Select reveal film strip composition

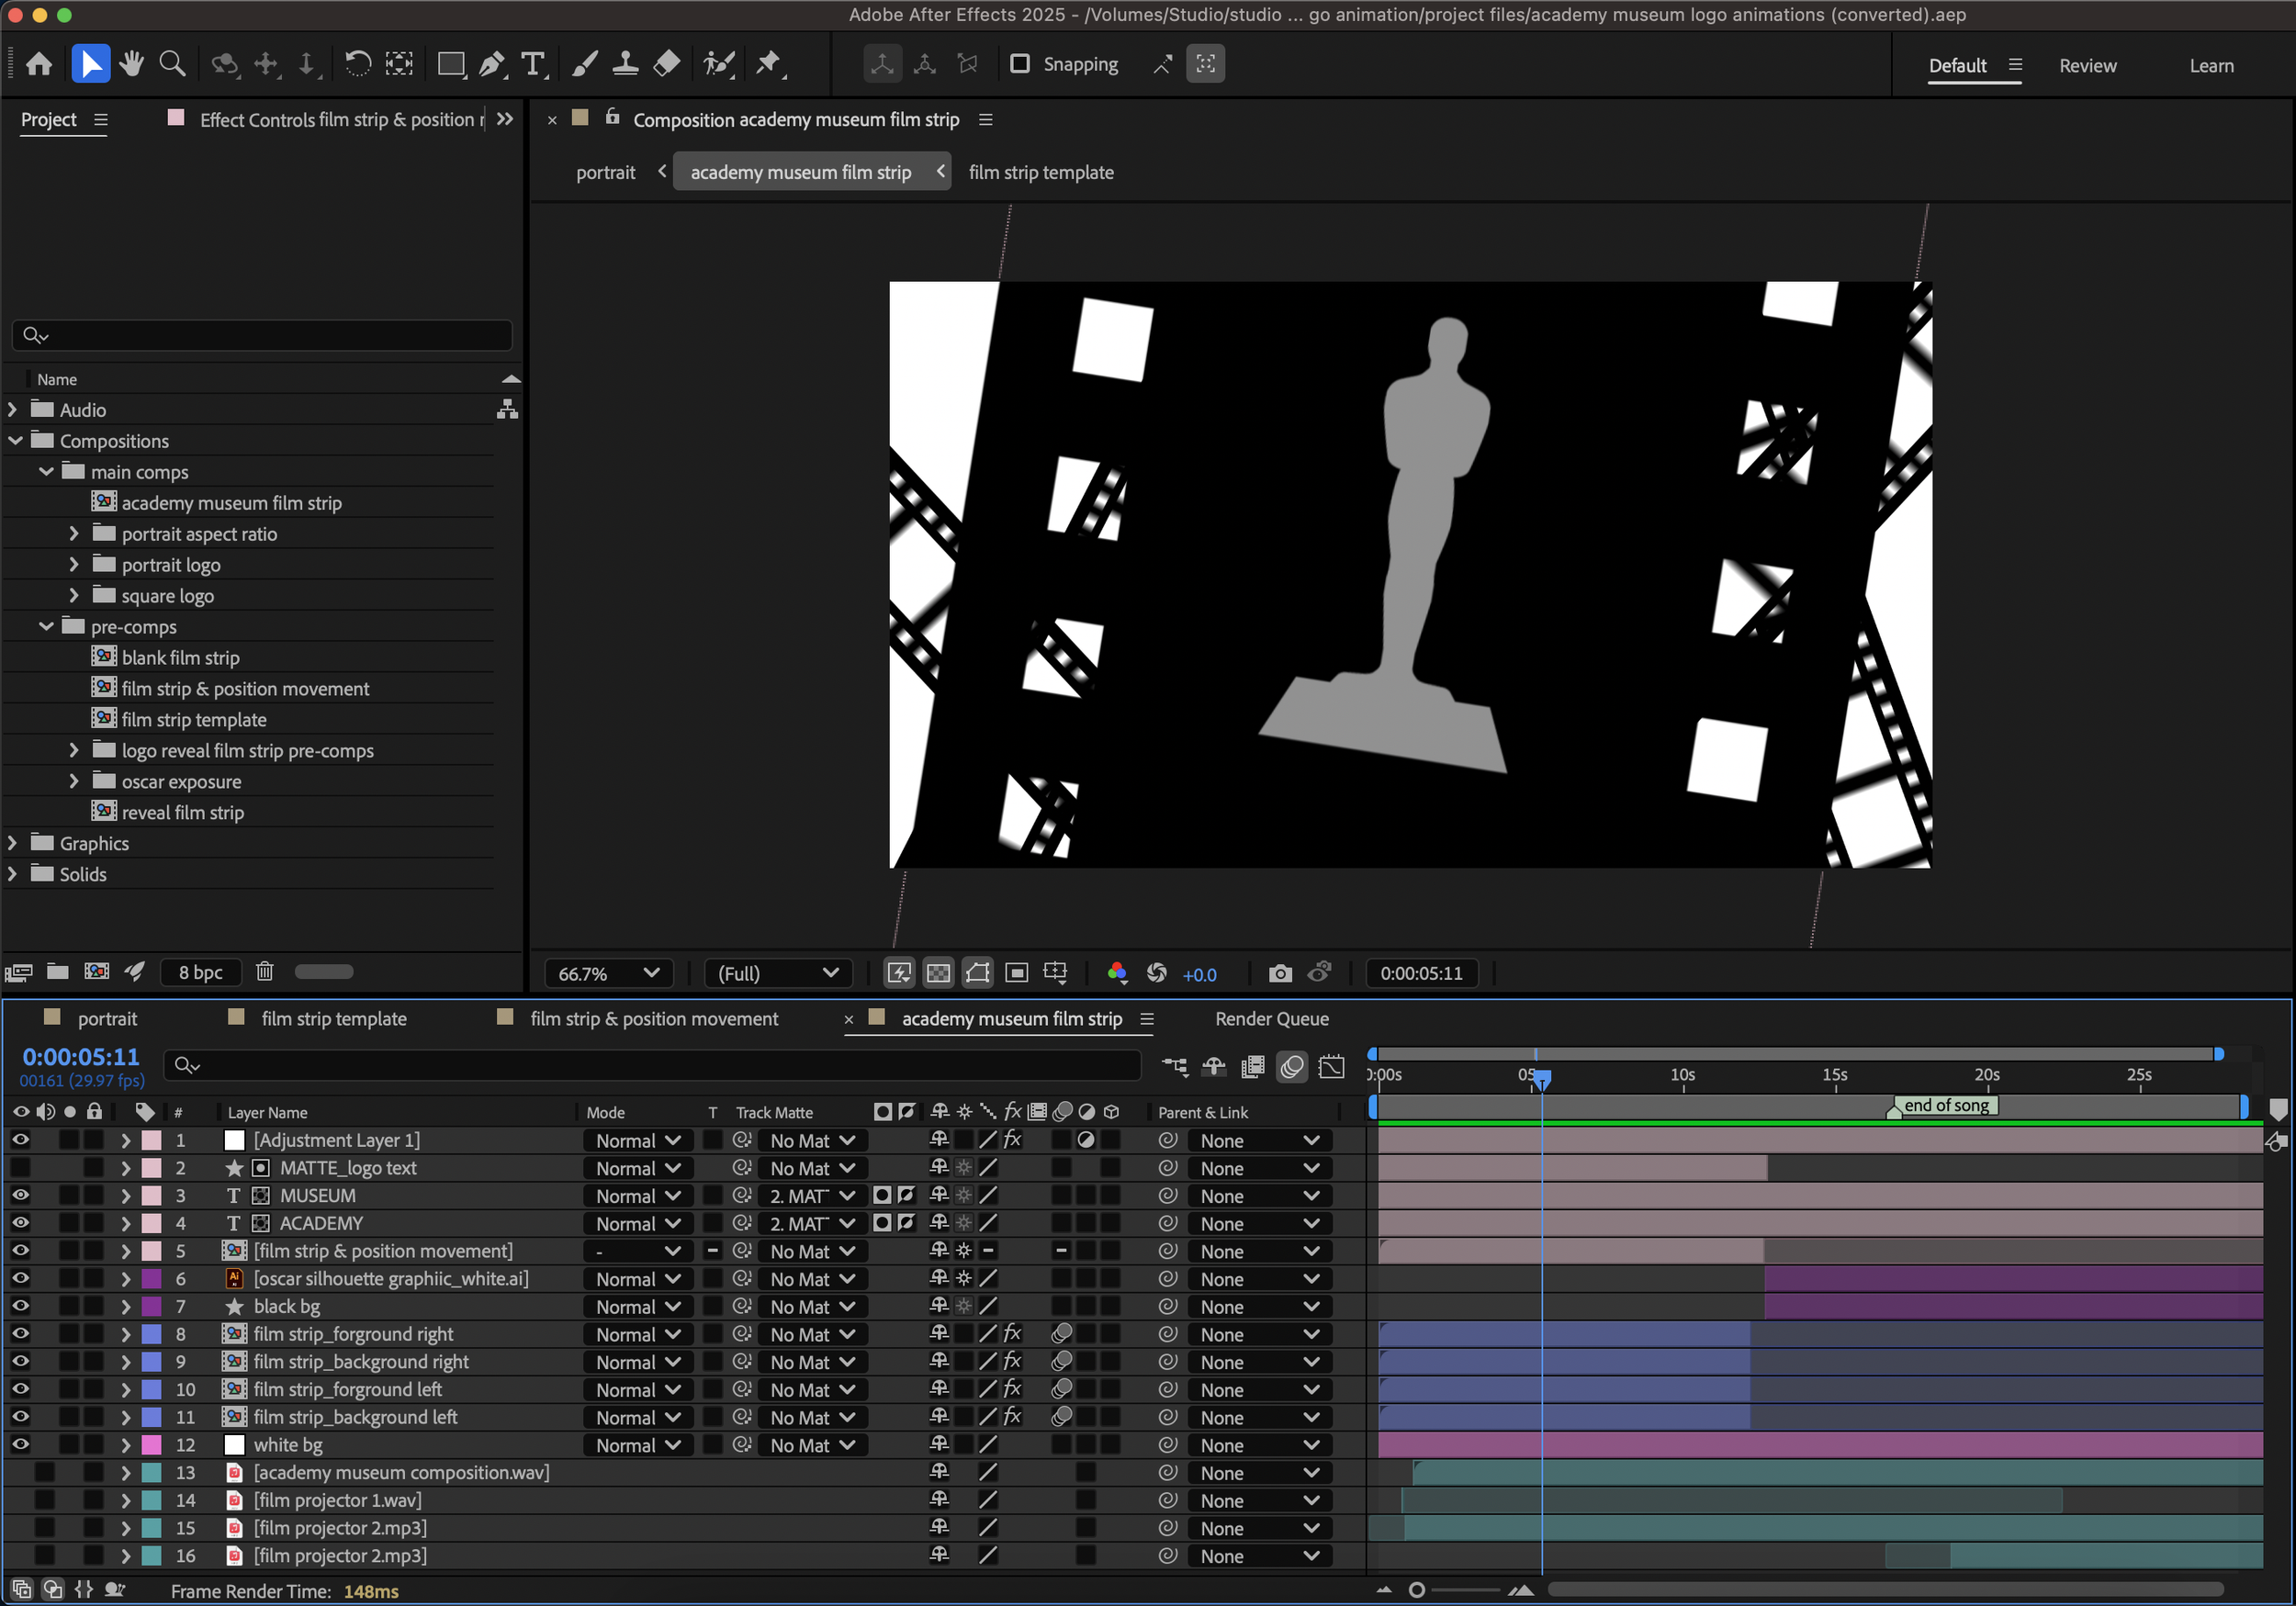(x=182, y=812)
